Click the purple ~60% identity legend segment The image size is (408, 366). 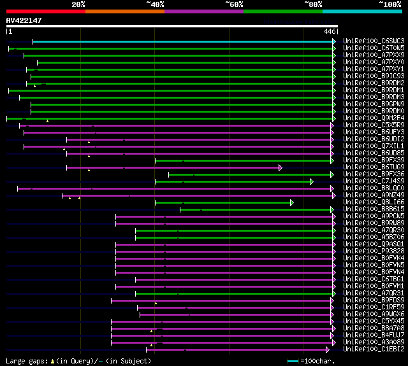pos(204,11)
